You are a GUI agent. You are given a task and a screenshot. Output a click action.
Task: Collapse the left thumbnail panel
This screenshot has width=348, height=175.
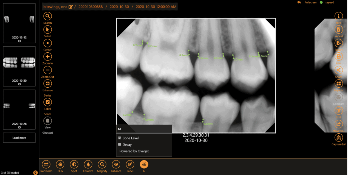point(35,172)
